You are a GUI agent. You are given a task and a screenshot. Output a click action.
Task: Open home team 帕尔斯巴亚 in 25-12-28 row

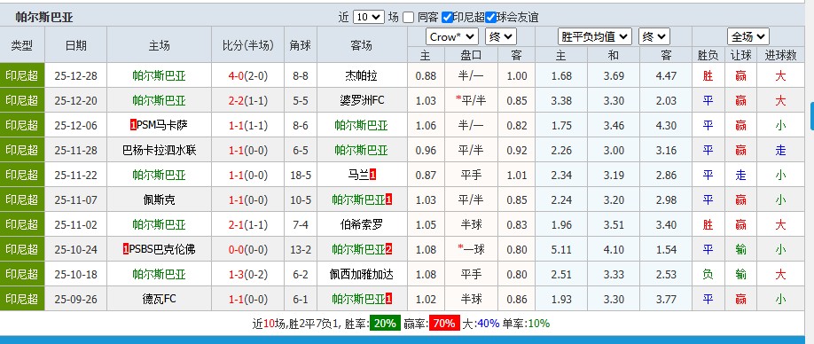(159, 75)
